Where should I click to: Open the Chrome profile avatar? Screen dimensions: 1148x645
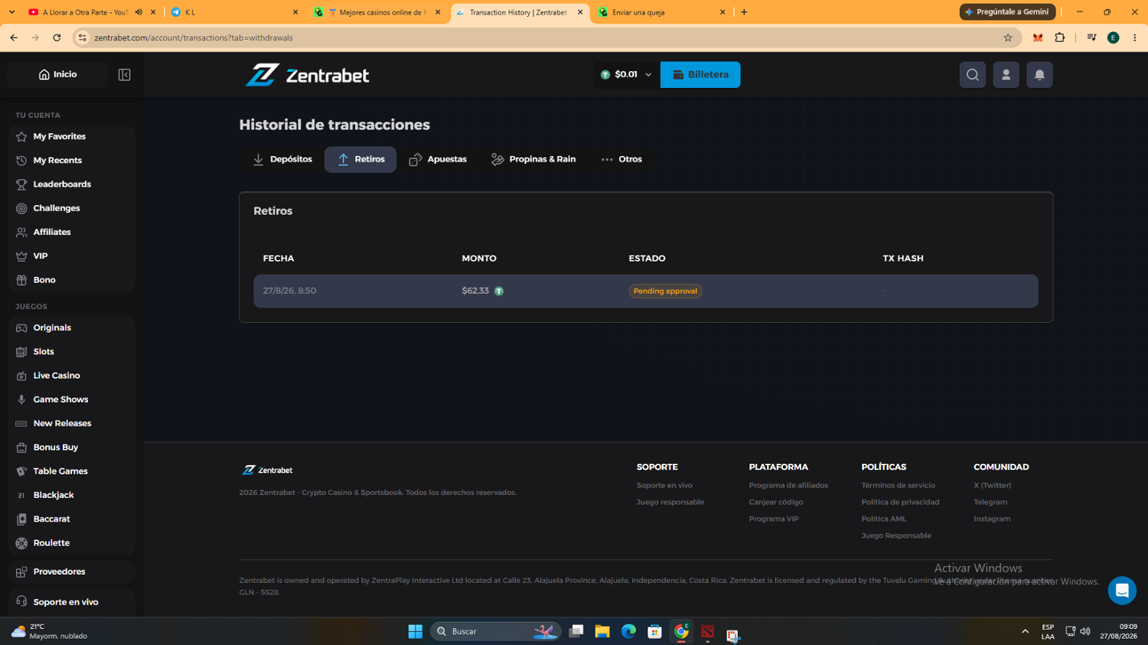tap(1114, 37)
